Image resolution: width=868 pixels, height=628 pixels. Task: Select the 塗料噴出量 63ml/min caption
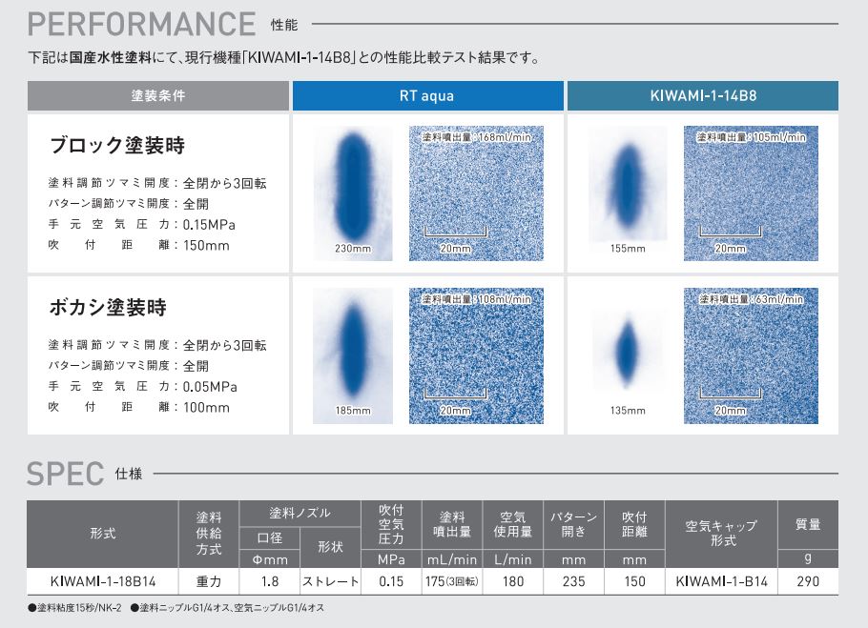(x=752, y=299)
